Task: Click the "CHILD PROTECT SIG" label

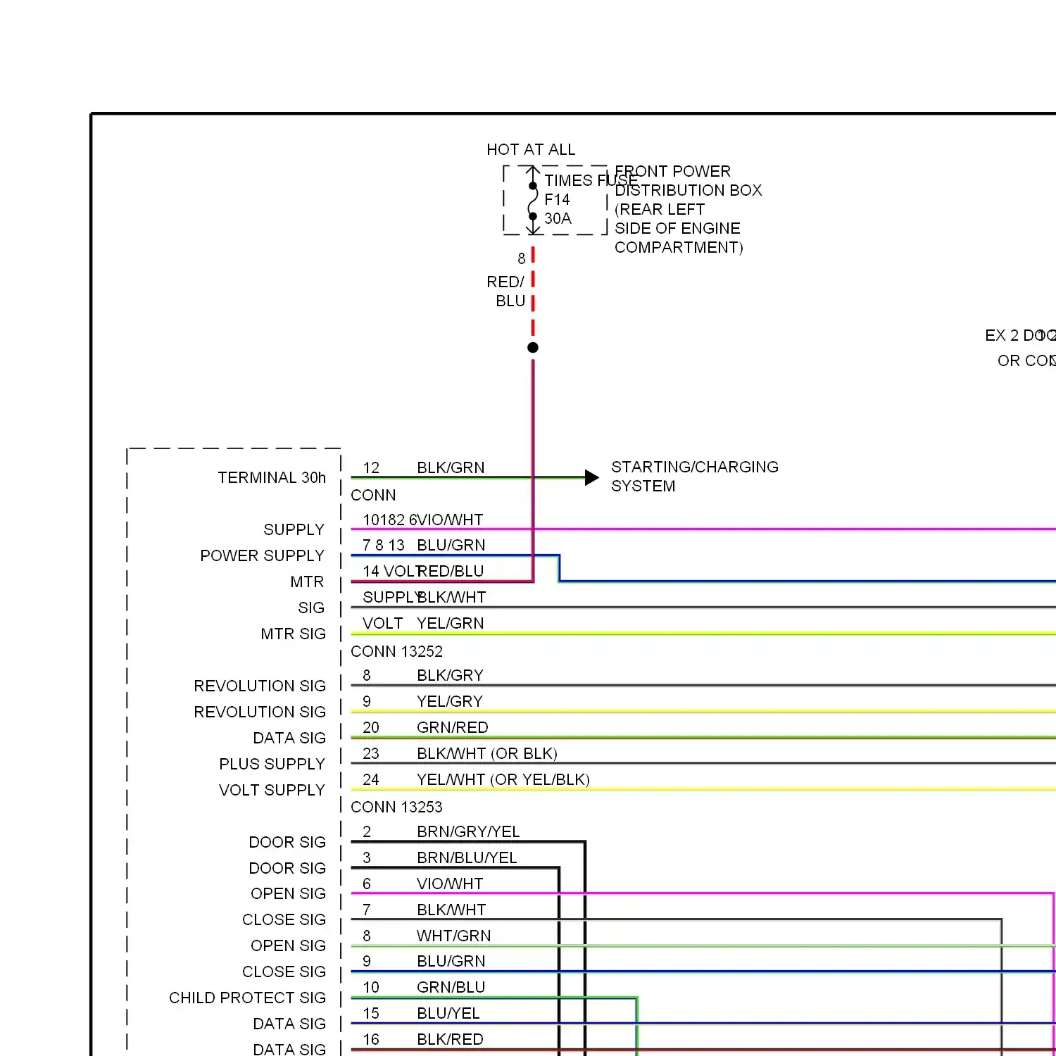Action: 248,998
